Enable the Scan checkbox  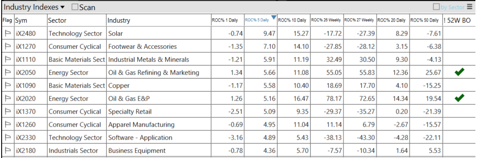point(75,7)
